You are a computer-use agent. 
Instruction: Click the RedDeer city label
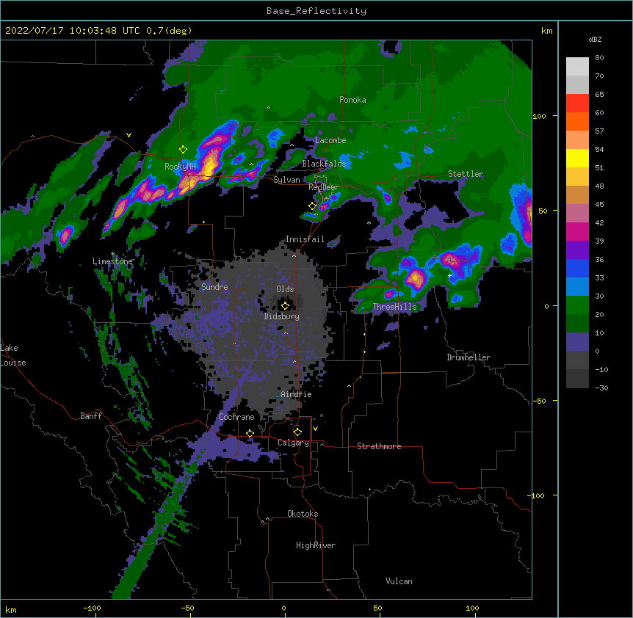pyautogui.click(x=324, y=187)
